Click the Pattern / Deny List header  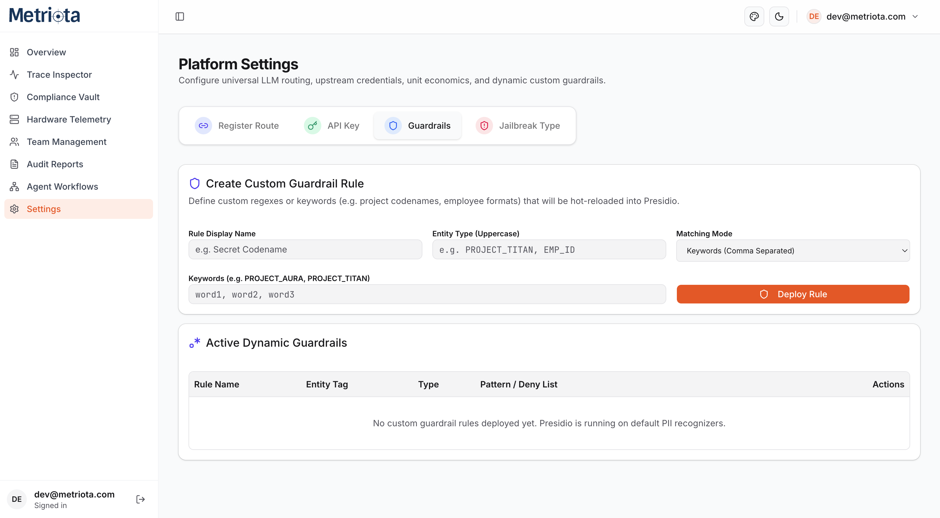519,384
